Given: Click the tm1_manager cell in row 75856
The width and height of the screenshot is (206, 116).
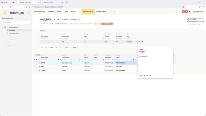Looking at the screenshot, I should pos(126,70).
